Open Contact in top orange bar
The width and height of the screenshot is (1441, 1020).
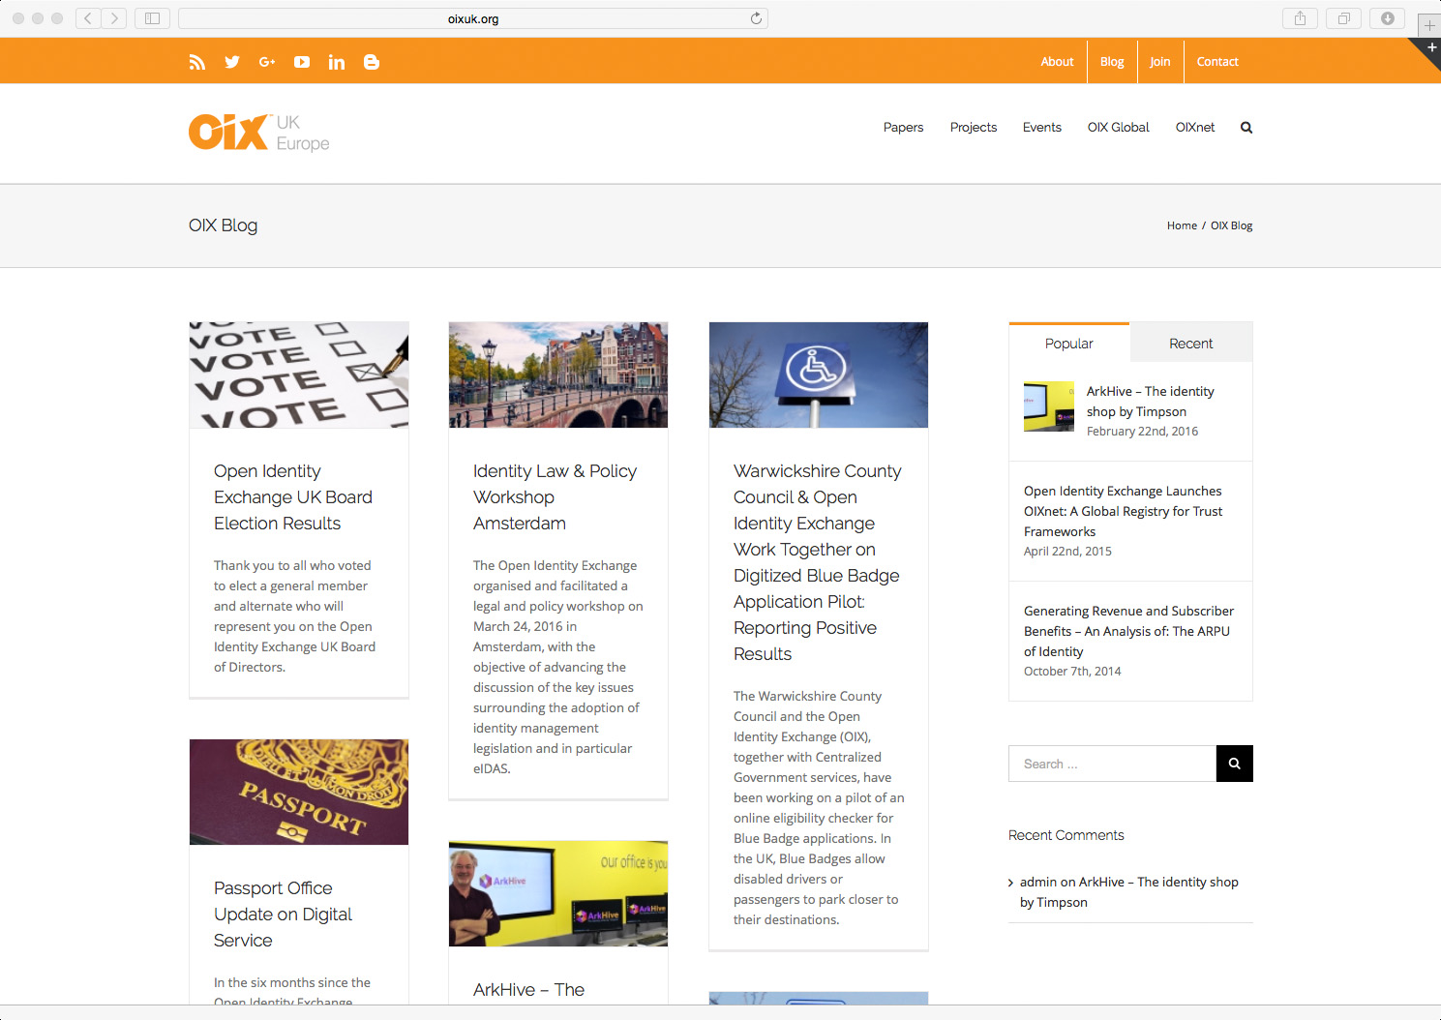pyautogui.click(x=1217, y=62)
